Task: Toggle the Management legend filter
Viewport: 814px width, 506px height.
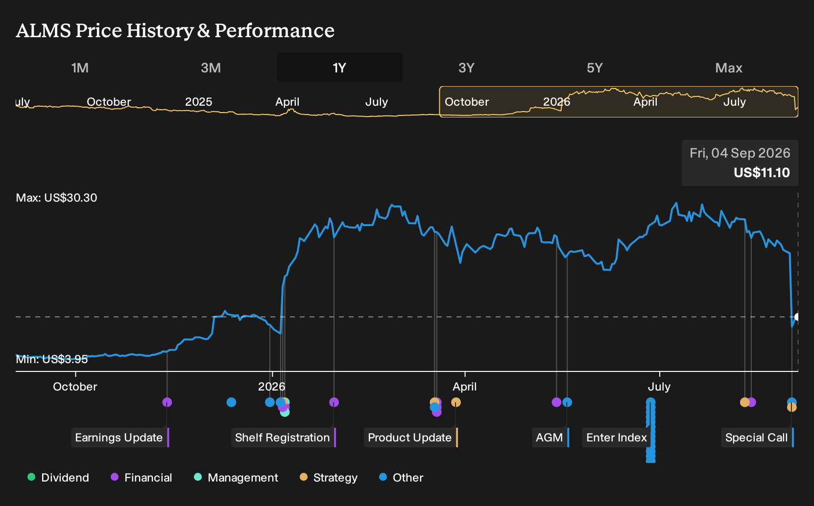Action: (236, 478)
